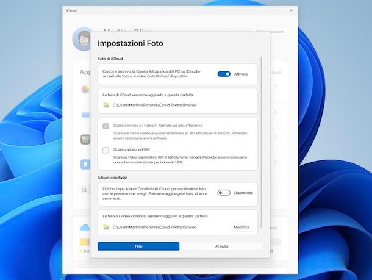372x280 pixels.
Task: Click the Disattivato status label
Action: (x=243, y=193)
